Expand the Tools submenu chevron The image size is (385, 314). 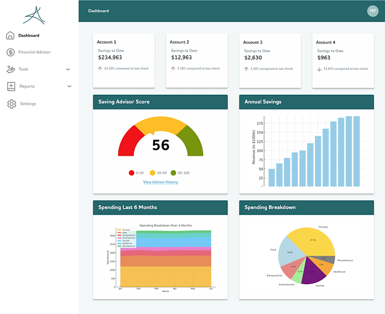68,69
